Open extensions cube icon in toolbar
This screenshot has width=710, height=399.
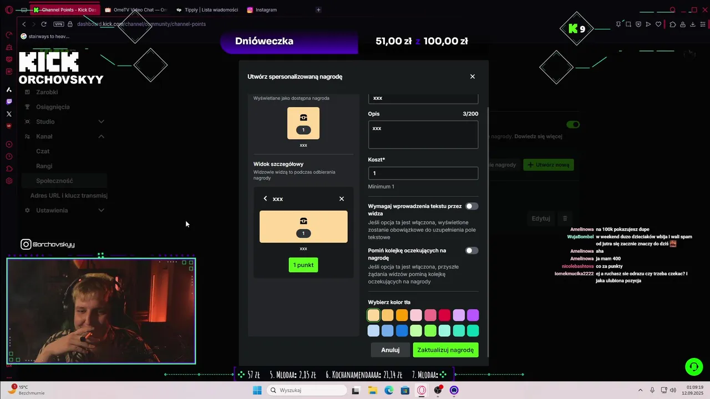(x=673, y=24)
